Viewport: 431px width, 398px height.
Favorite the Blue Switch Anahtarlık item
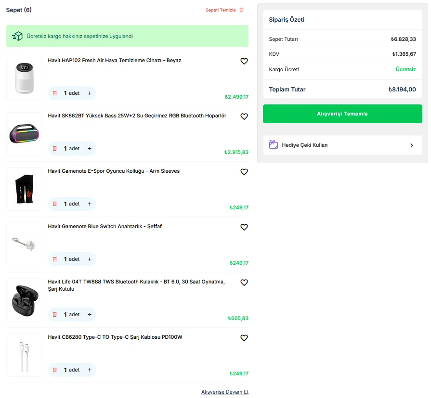click(244, 227)
